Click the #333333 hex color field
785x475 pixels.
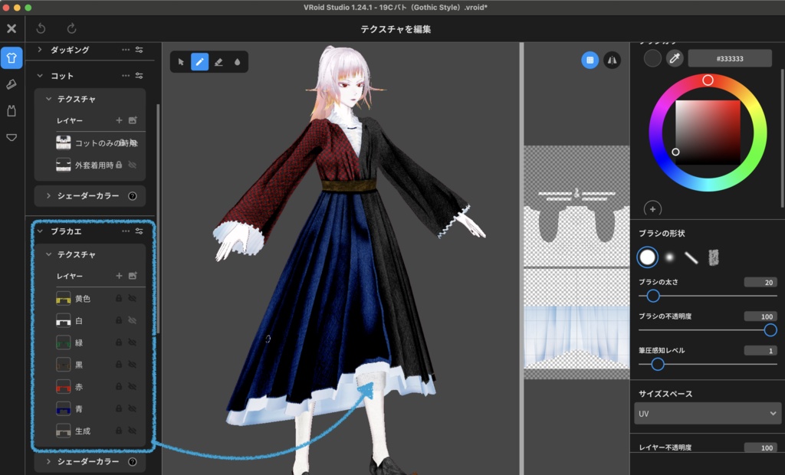730,58
